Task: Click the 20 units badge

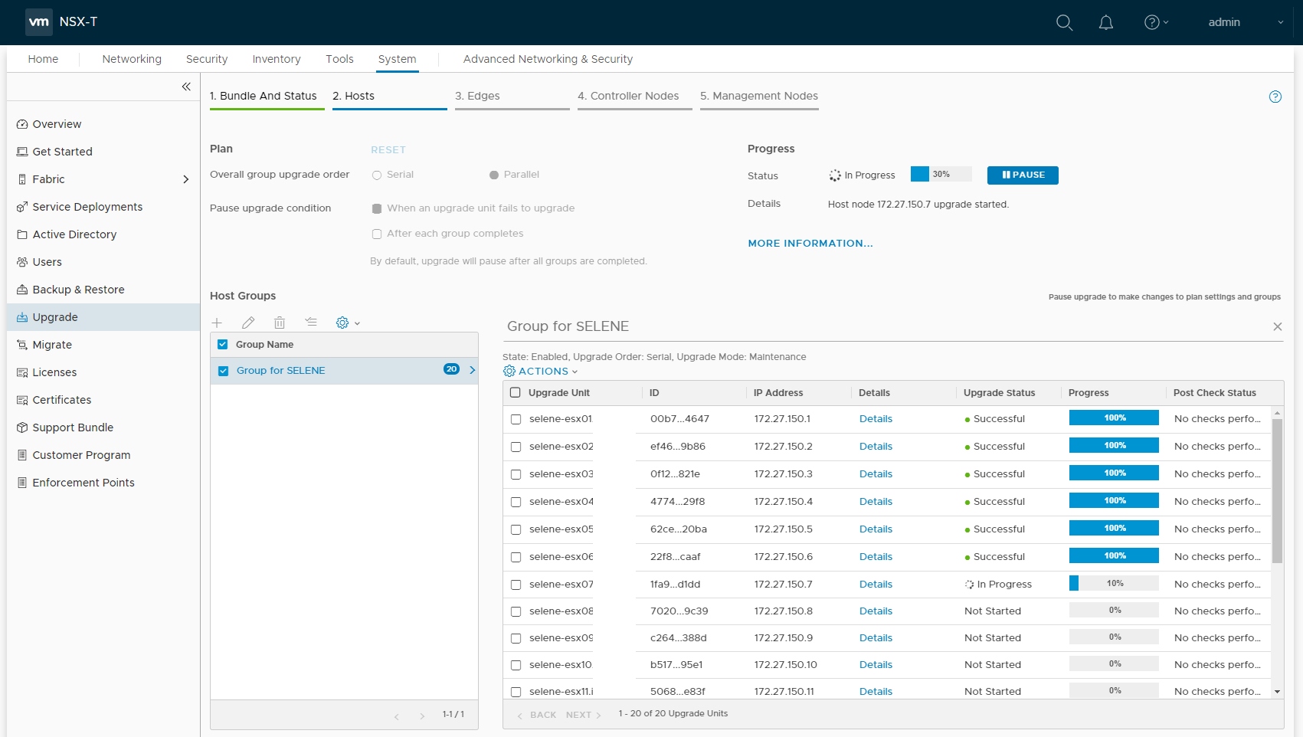Action: [452, 369]
